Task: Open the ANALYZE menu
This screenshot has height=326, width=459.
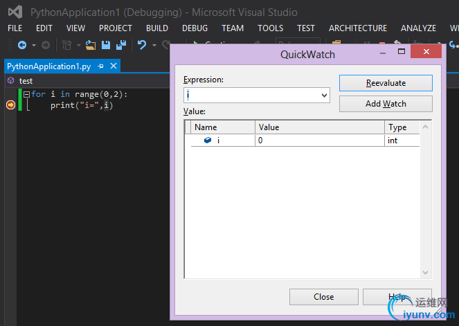Action: pos(419,28)
